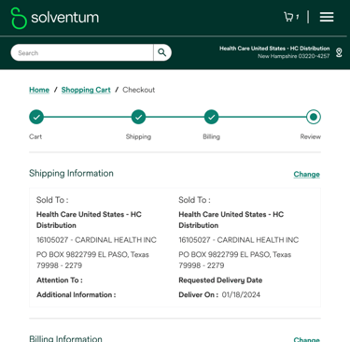Screen dimensions: 350x342
Task: Click Change link for Shipping Information
Action: [306, 174]
